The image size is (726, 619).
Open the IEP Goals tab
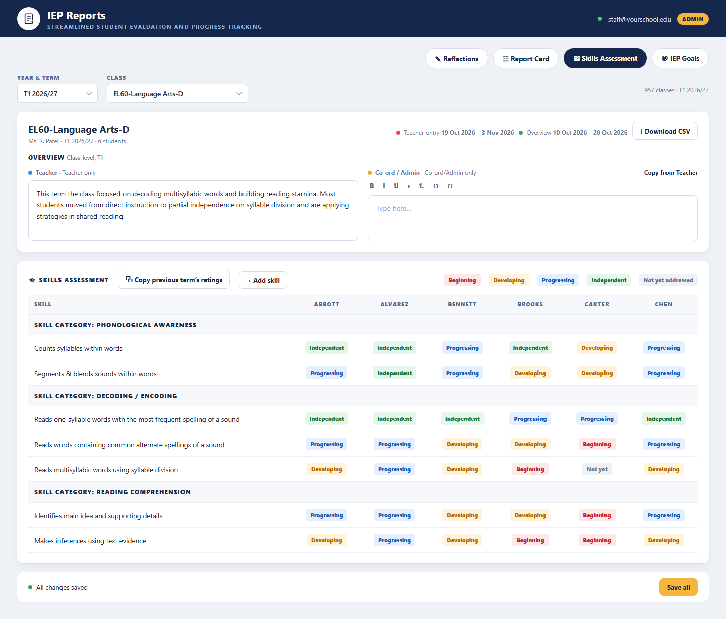click(x=680, y=58)
